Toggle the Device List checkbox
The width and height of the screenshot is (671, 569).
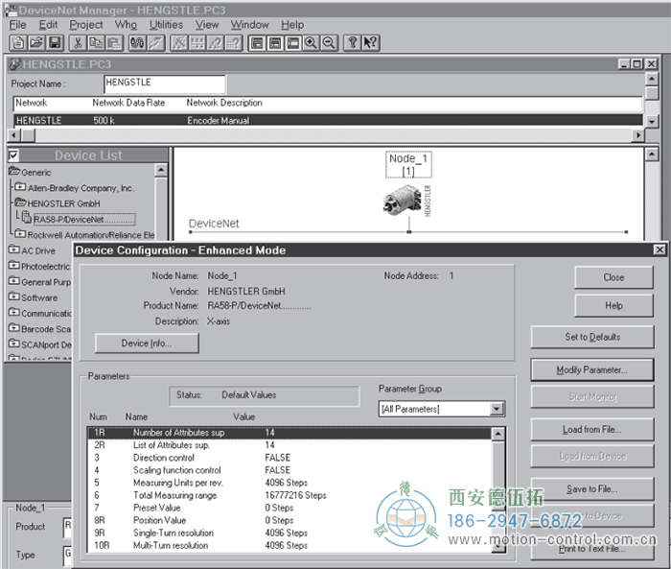pyautogui.click(x=13, y=155)
